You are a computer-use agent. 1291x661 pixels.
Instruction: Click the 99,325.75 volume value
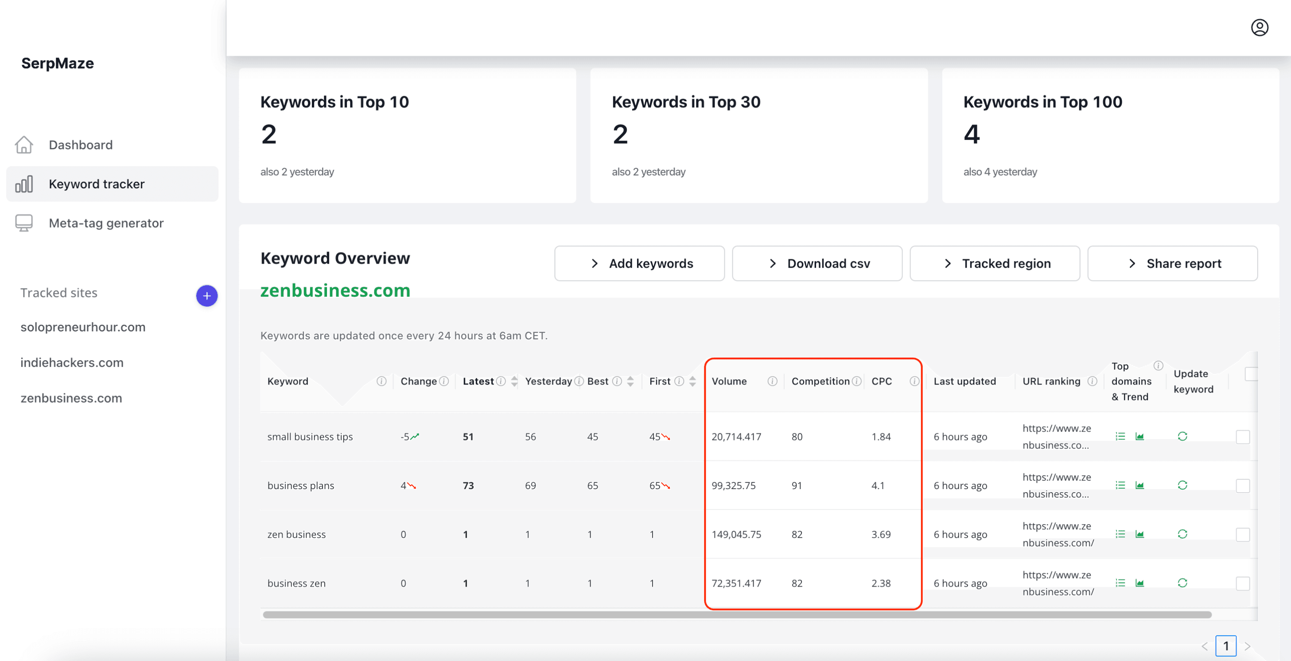[734, 485]
